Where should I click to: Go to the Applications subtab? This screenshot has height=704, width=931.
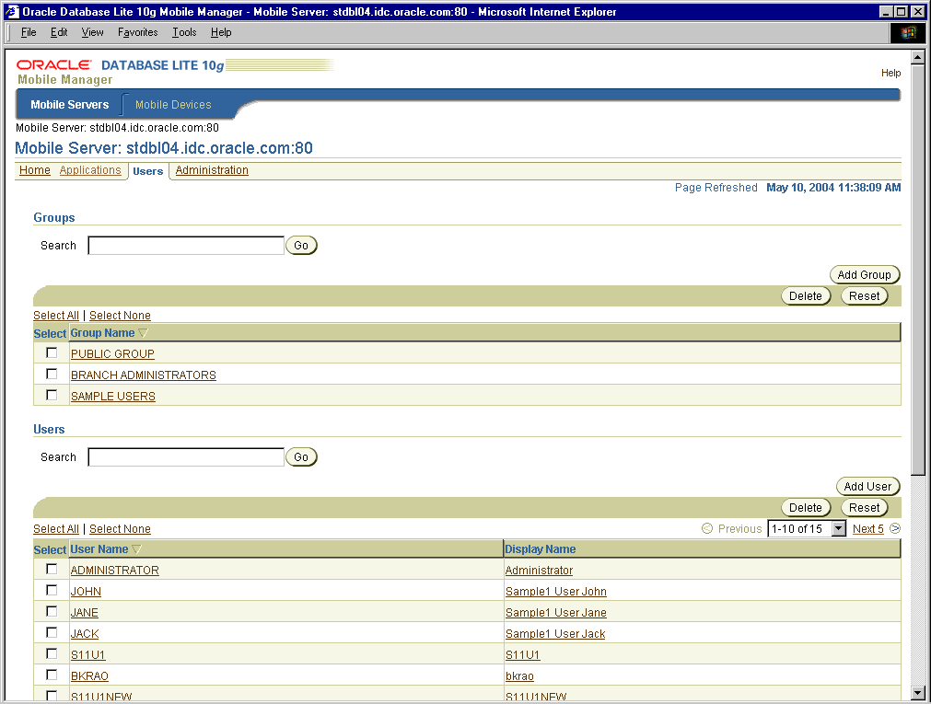point(90,170)
